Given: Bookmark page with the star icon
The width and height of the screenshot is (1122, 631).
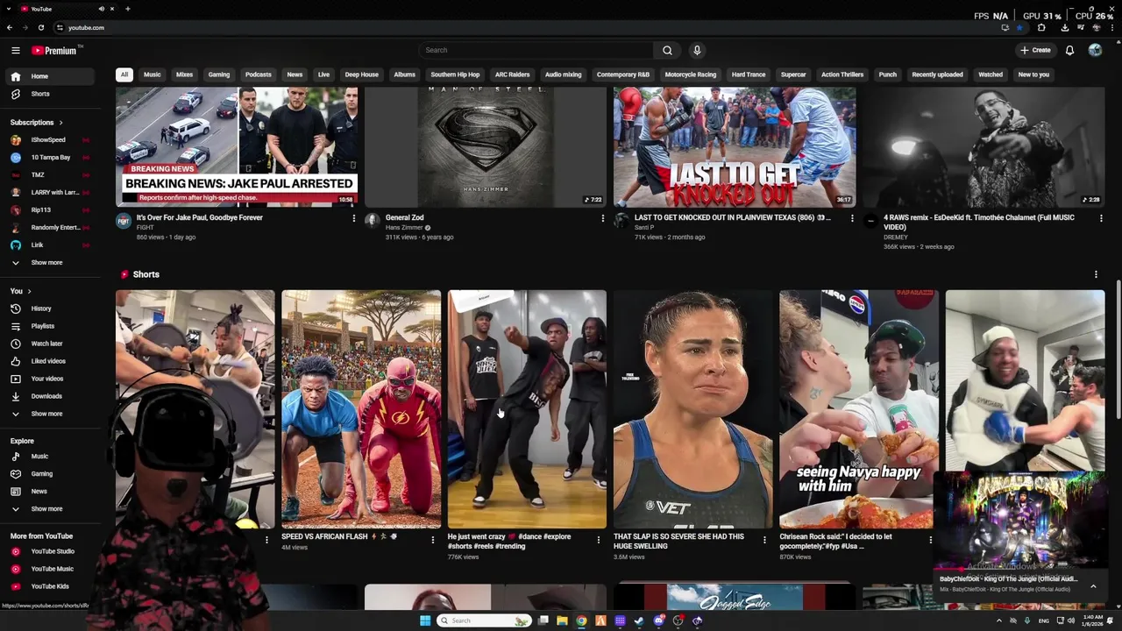Looking at the screenshot, I should 1019,27.
